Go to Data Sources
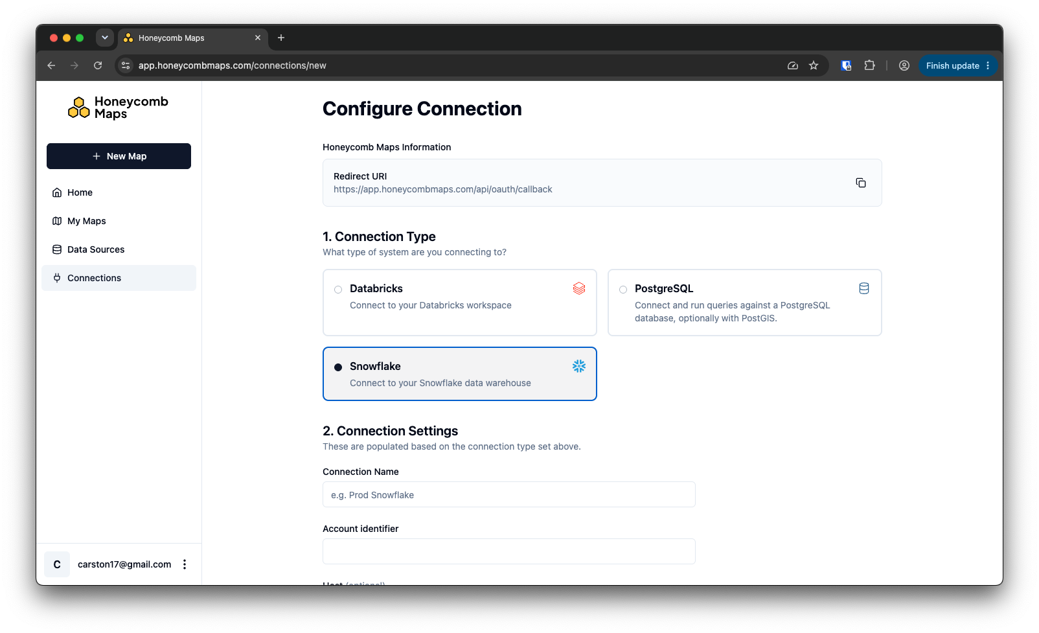The height and width of the screenshot is (633, 1039). tap(119, 249)
